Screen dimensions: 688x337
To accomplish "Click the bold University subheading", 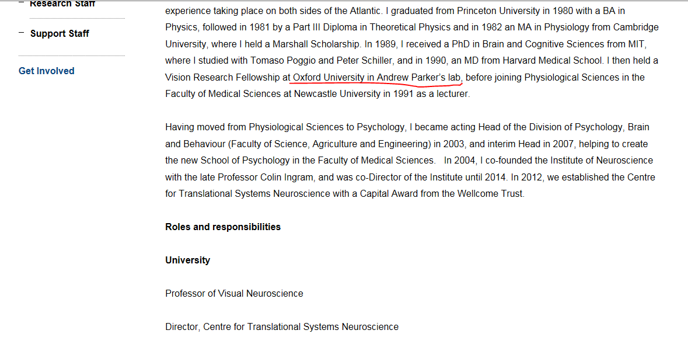I will 187,260.
